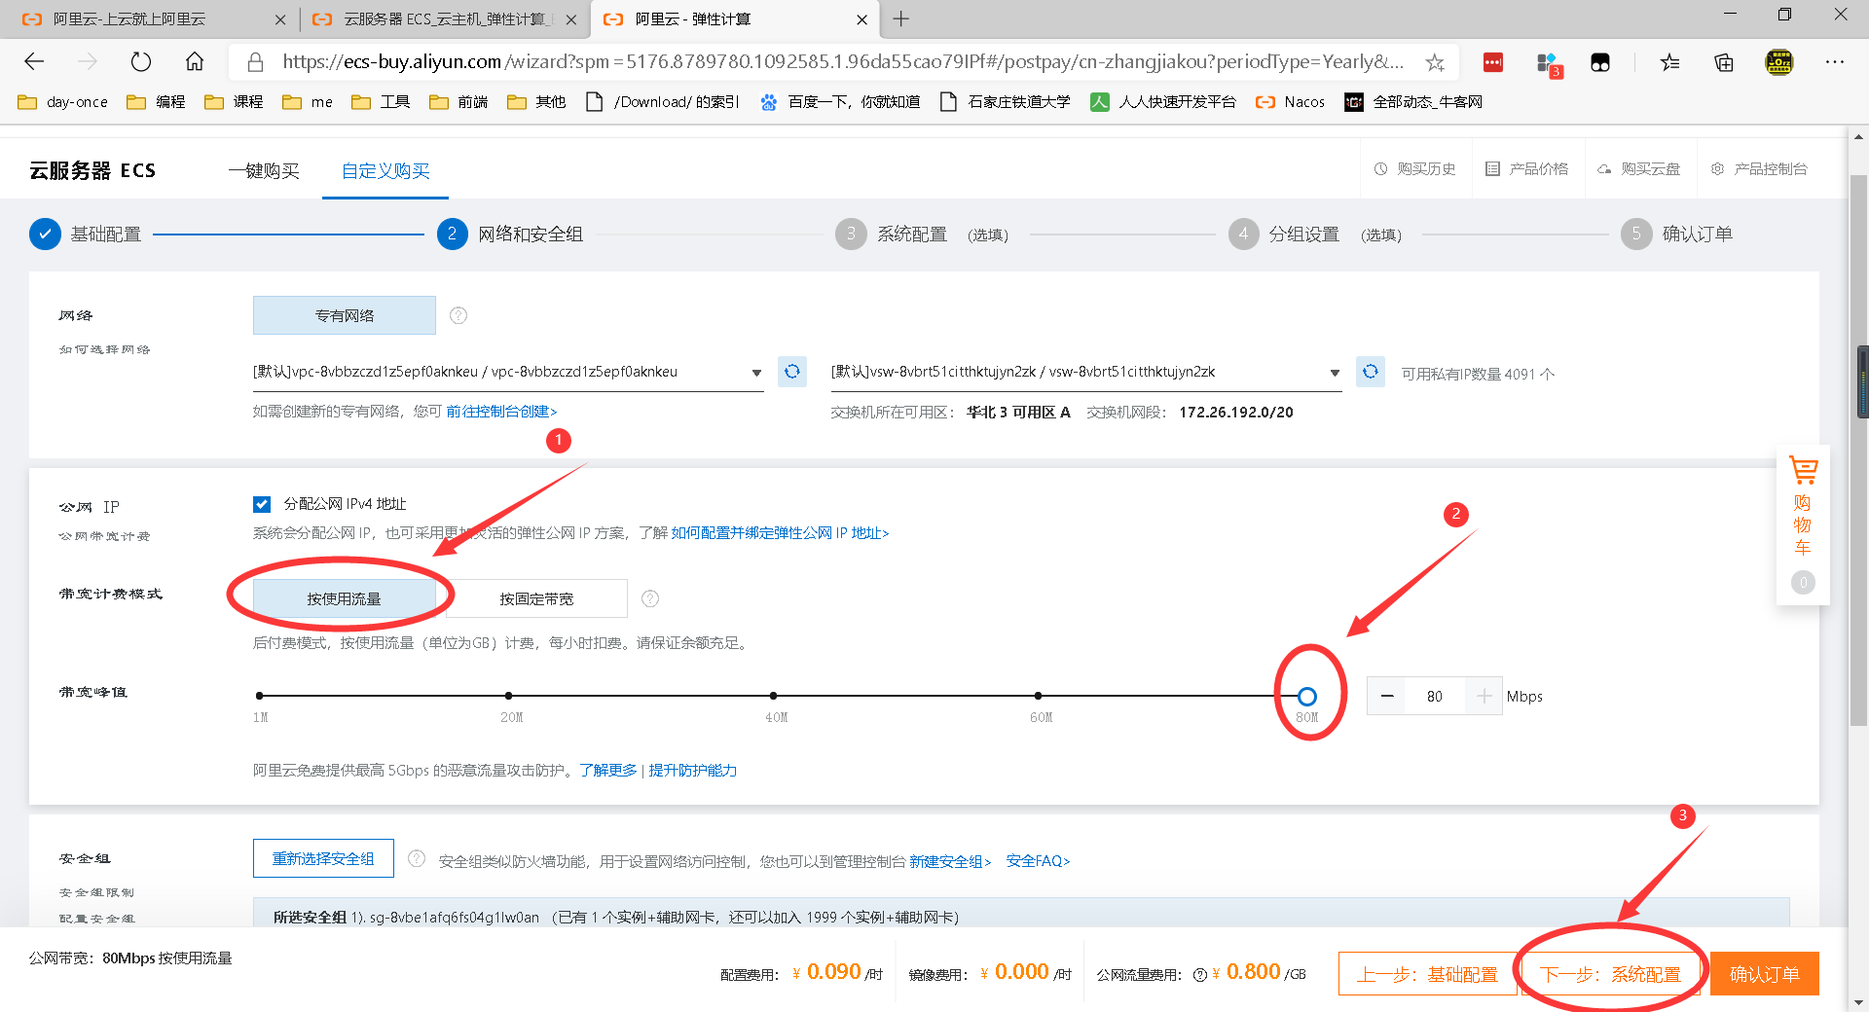
Task: Go to step 4 分组设置
Action: pos(1315,235)
